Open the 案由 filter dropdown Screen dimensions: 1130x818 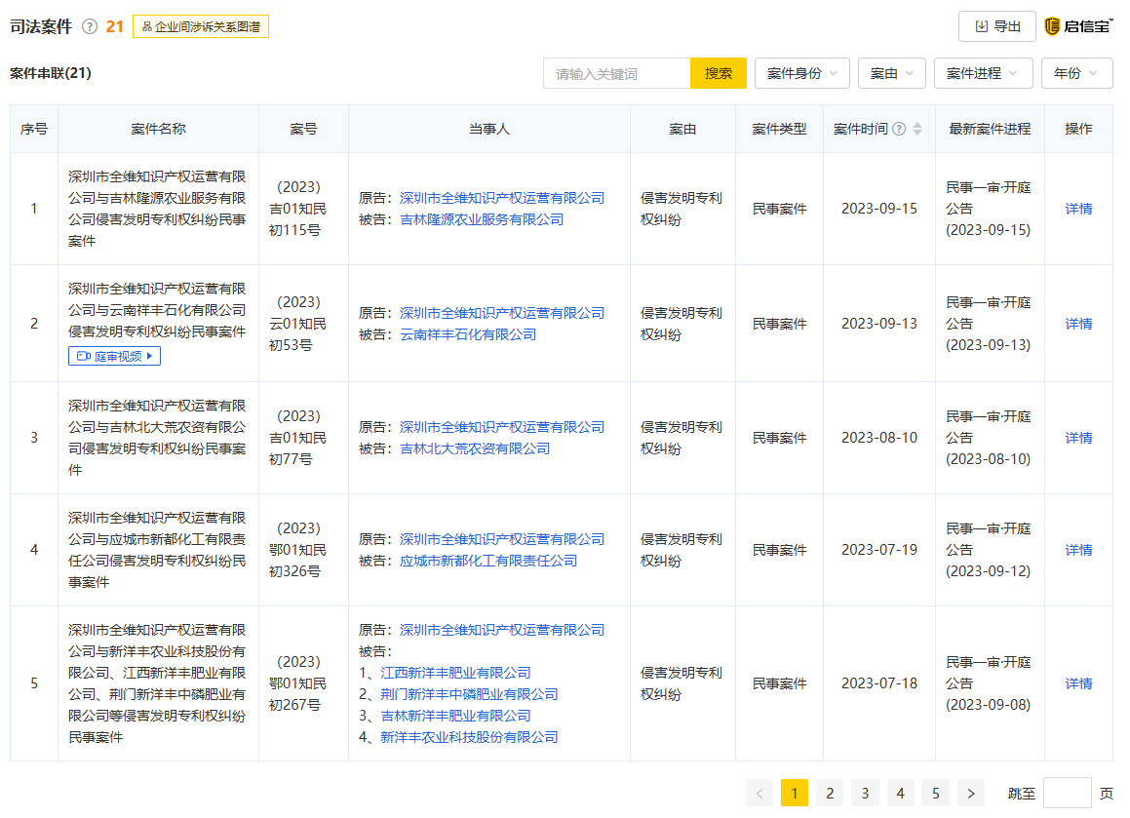891,73
